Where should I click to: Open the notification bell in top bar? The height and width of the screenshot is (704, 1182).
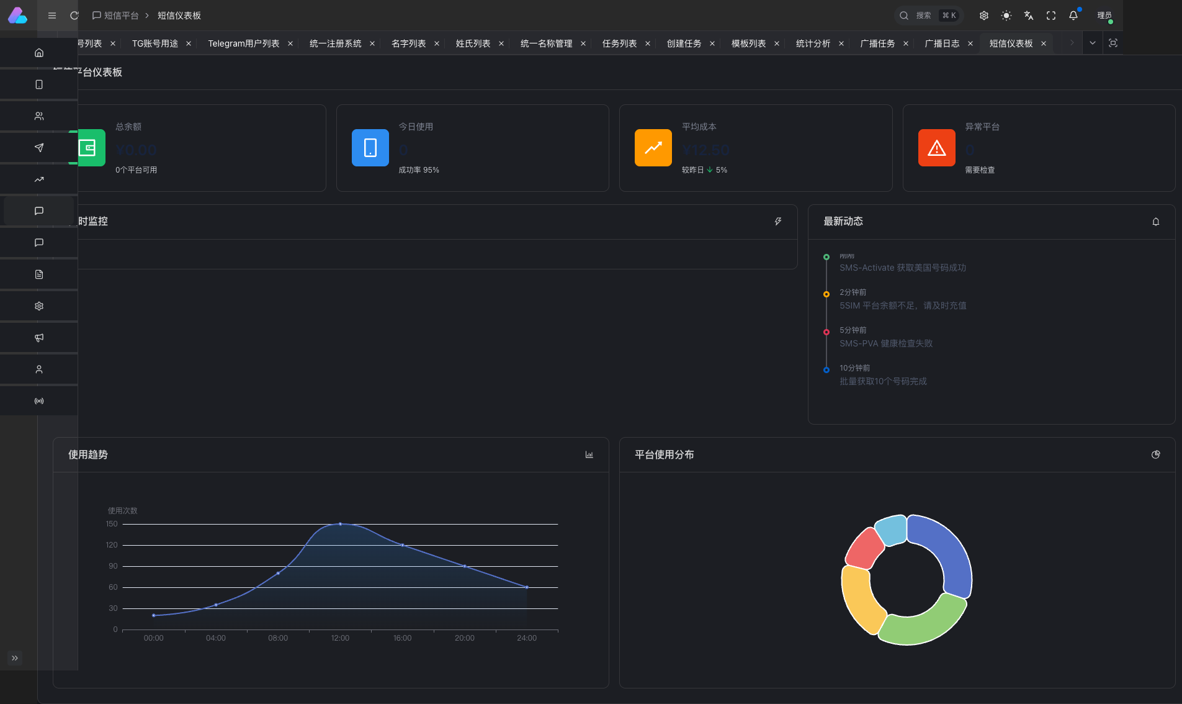point(1073,16)
